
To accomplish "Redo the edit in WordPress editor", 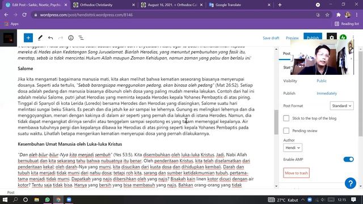I will tap(61, 38).
